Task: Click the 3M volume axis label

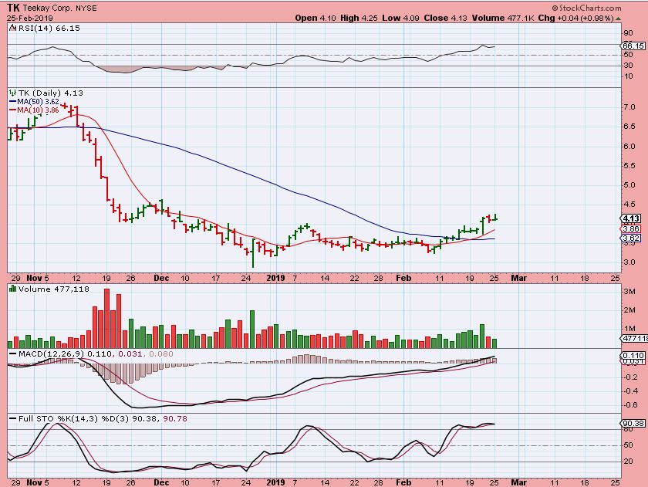Action: [x=629, y=292]
